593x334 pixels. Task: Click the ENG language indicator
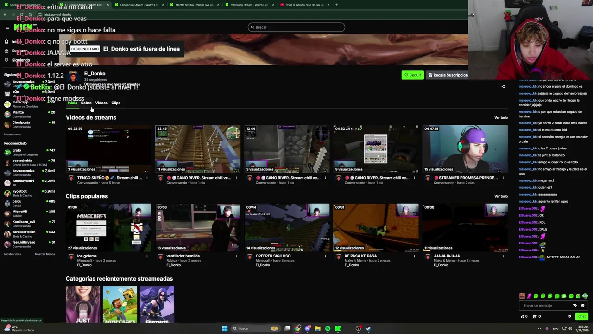(x=555, y=328)
